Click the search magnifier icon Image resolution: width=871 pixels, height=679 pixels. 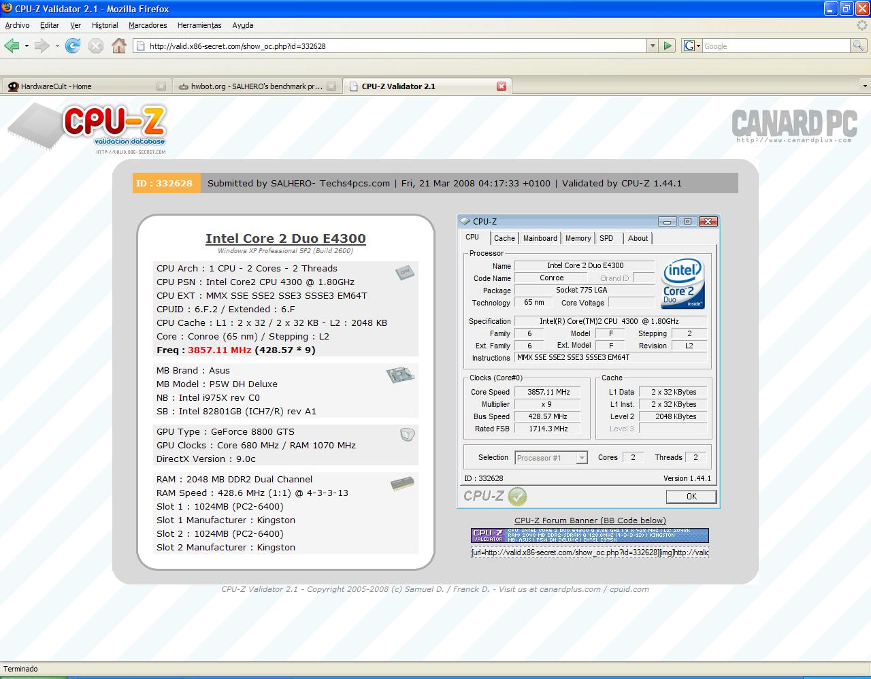tap(859, 46)
